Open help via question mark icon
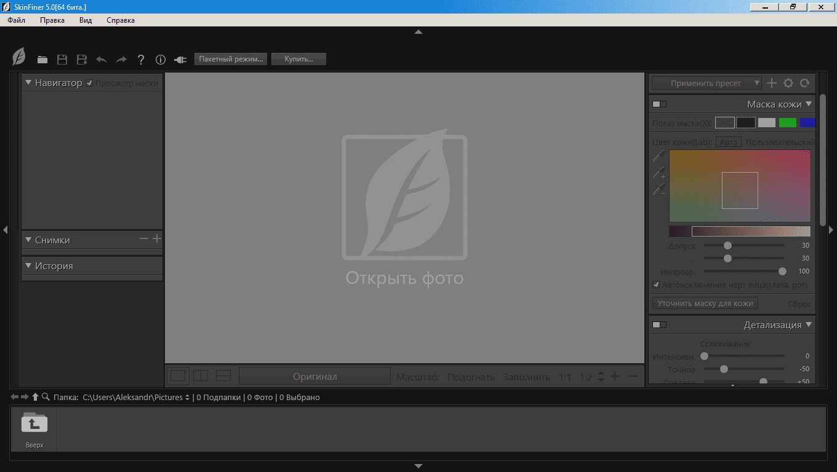 pos(141,60)
